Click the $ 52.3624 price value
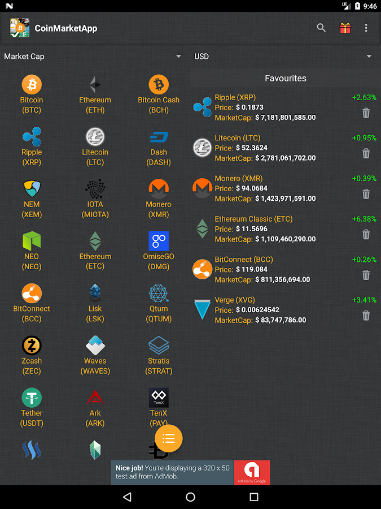 click(x=252, y=148)
